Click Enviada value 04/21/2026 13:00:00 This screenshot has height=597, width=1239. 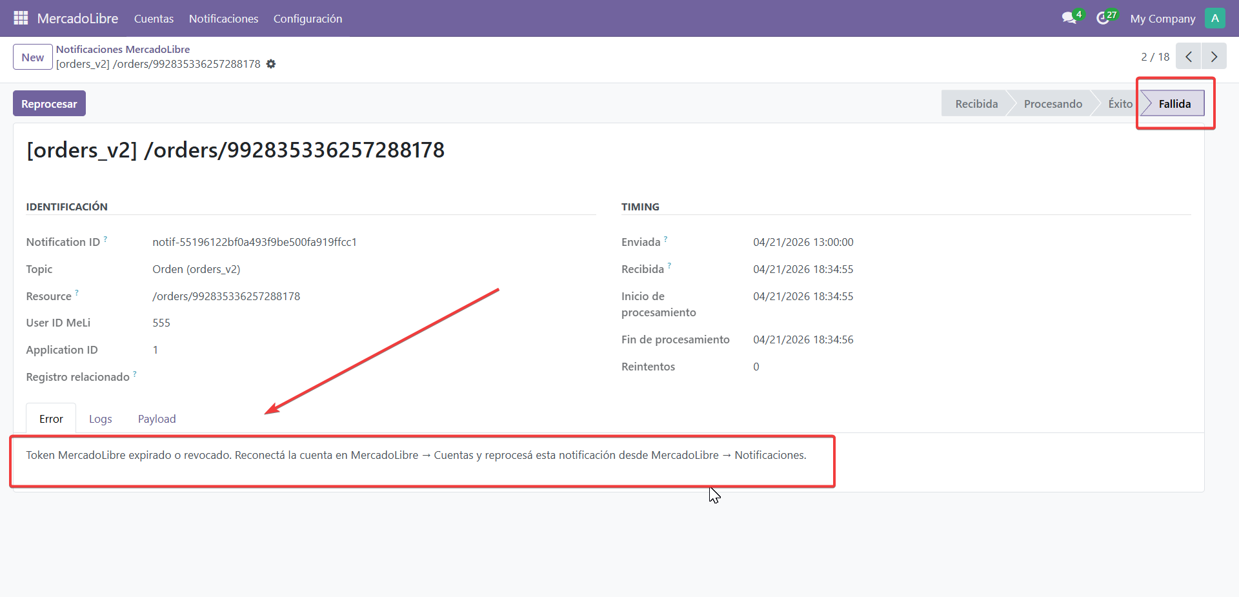(x=803, y=242)
